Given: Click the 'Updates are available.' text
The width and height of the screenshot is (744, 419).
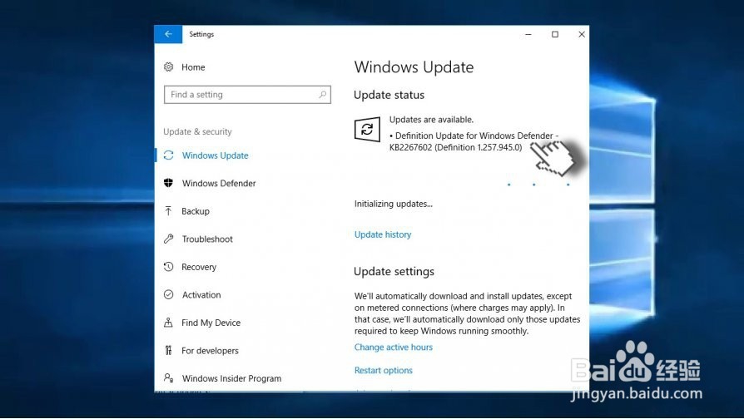Looking at the screenshot, I should pos(431,120).
